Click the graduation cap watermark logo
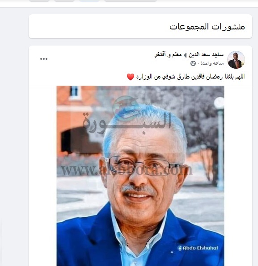 126,108
